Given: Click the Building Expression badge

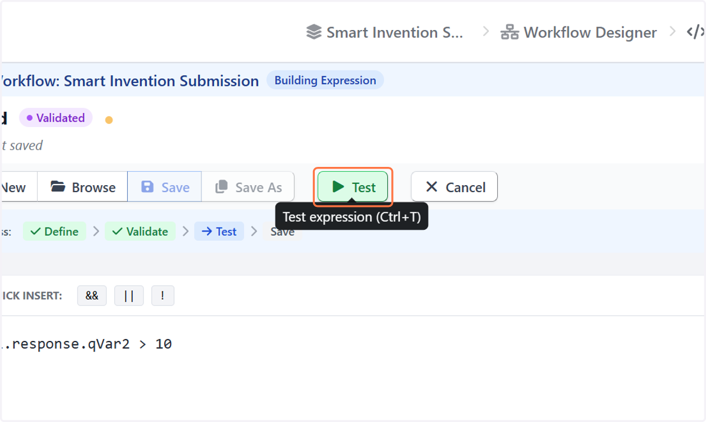Looking at the screenshot, I should (325, 81).
